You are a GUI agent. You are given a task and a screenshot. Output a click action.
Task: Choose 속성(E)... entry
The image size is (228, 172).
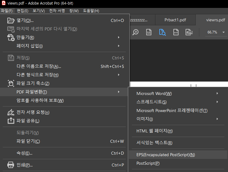click(x=65, y=153)
